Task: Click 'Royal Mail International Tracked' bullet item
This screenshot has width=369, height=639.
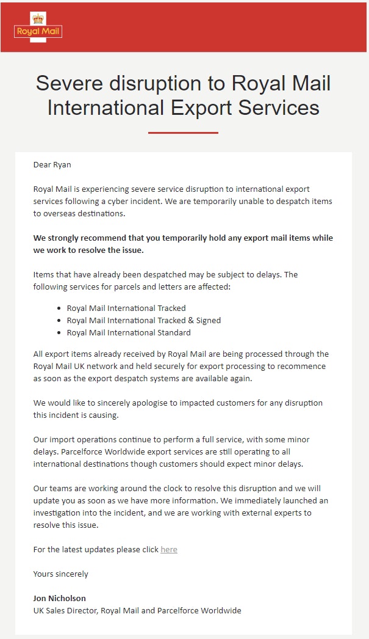Action: tap(126, 308)
